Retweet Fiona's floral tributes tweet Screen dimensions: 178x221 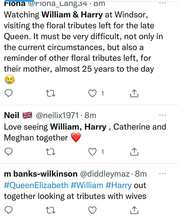(x=51, y=93)
